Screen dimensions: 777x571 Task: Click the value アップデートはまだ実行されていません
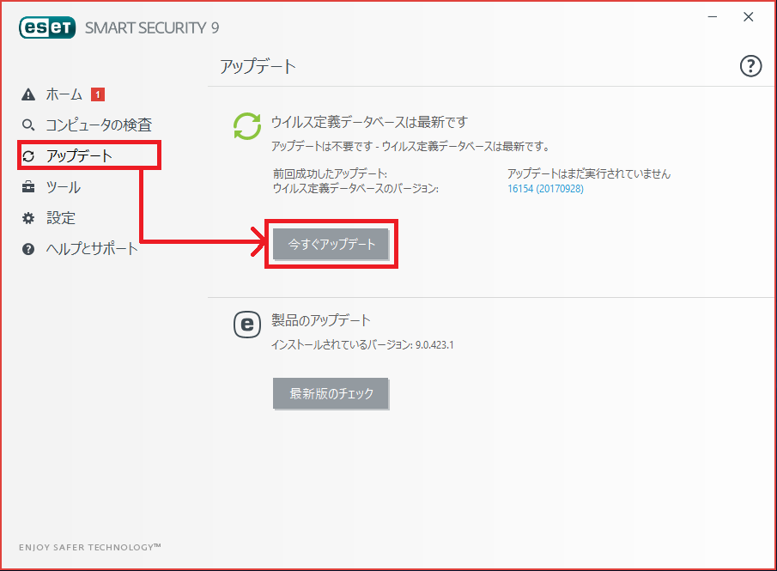coord(589,174)
